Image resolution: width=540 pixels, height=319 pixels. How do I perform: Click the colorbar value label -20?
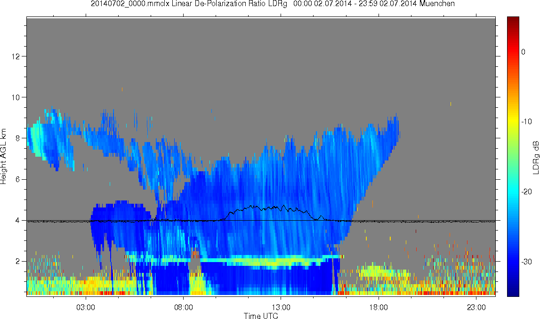[x=526, y=191]
